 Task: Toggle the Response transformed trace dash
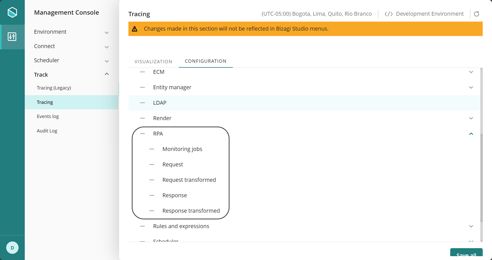coord(152,211)
